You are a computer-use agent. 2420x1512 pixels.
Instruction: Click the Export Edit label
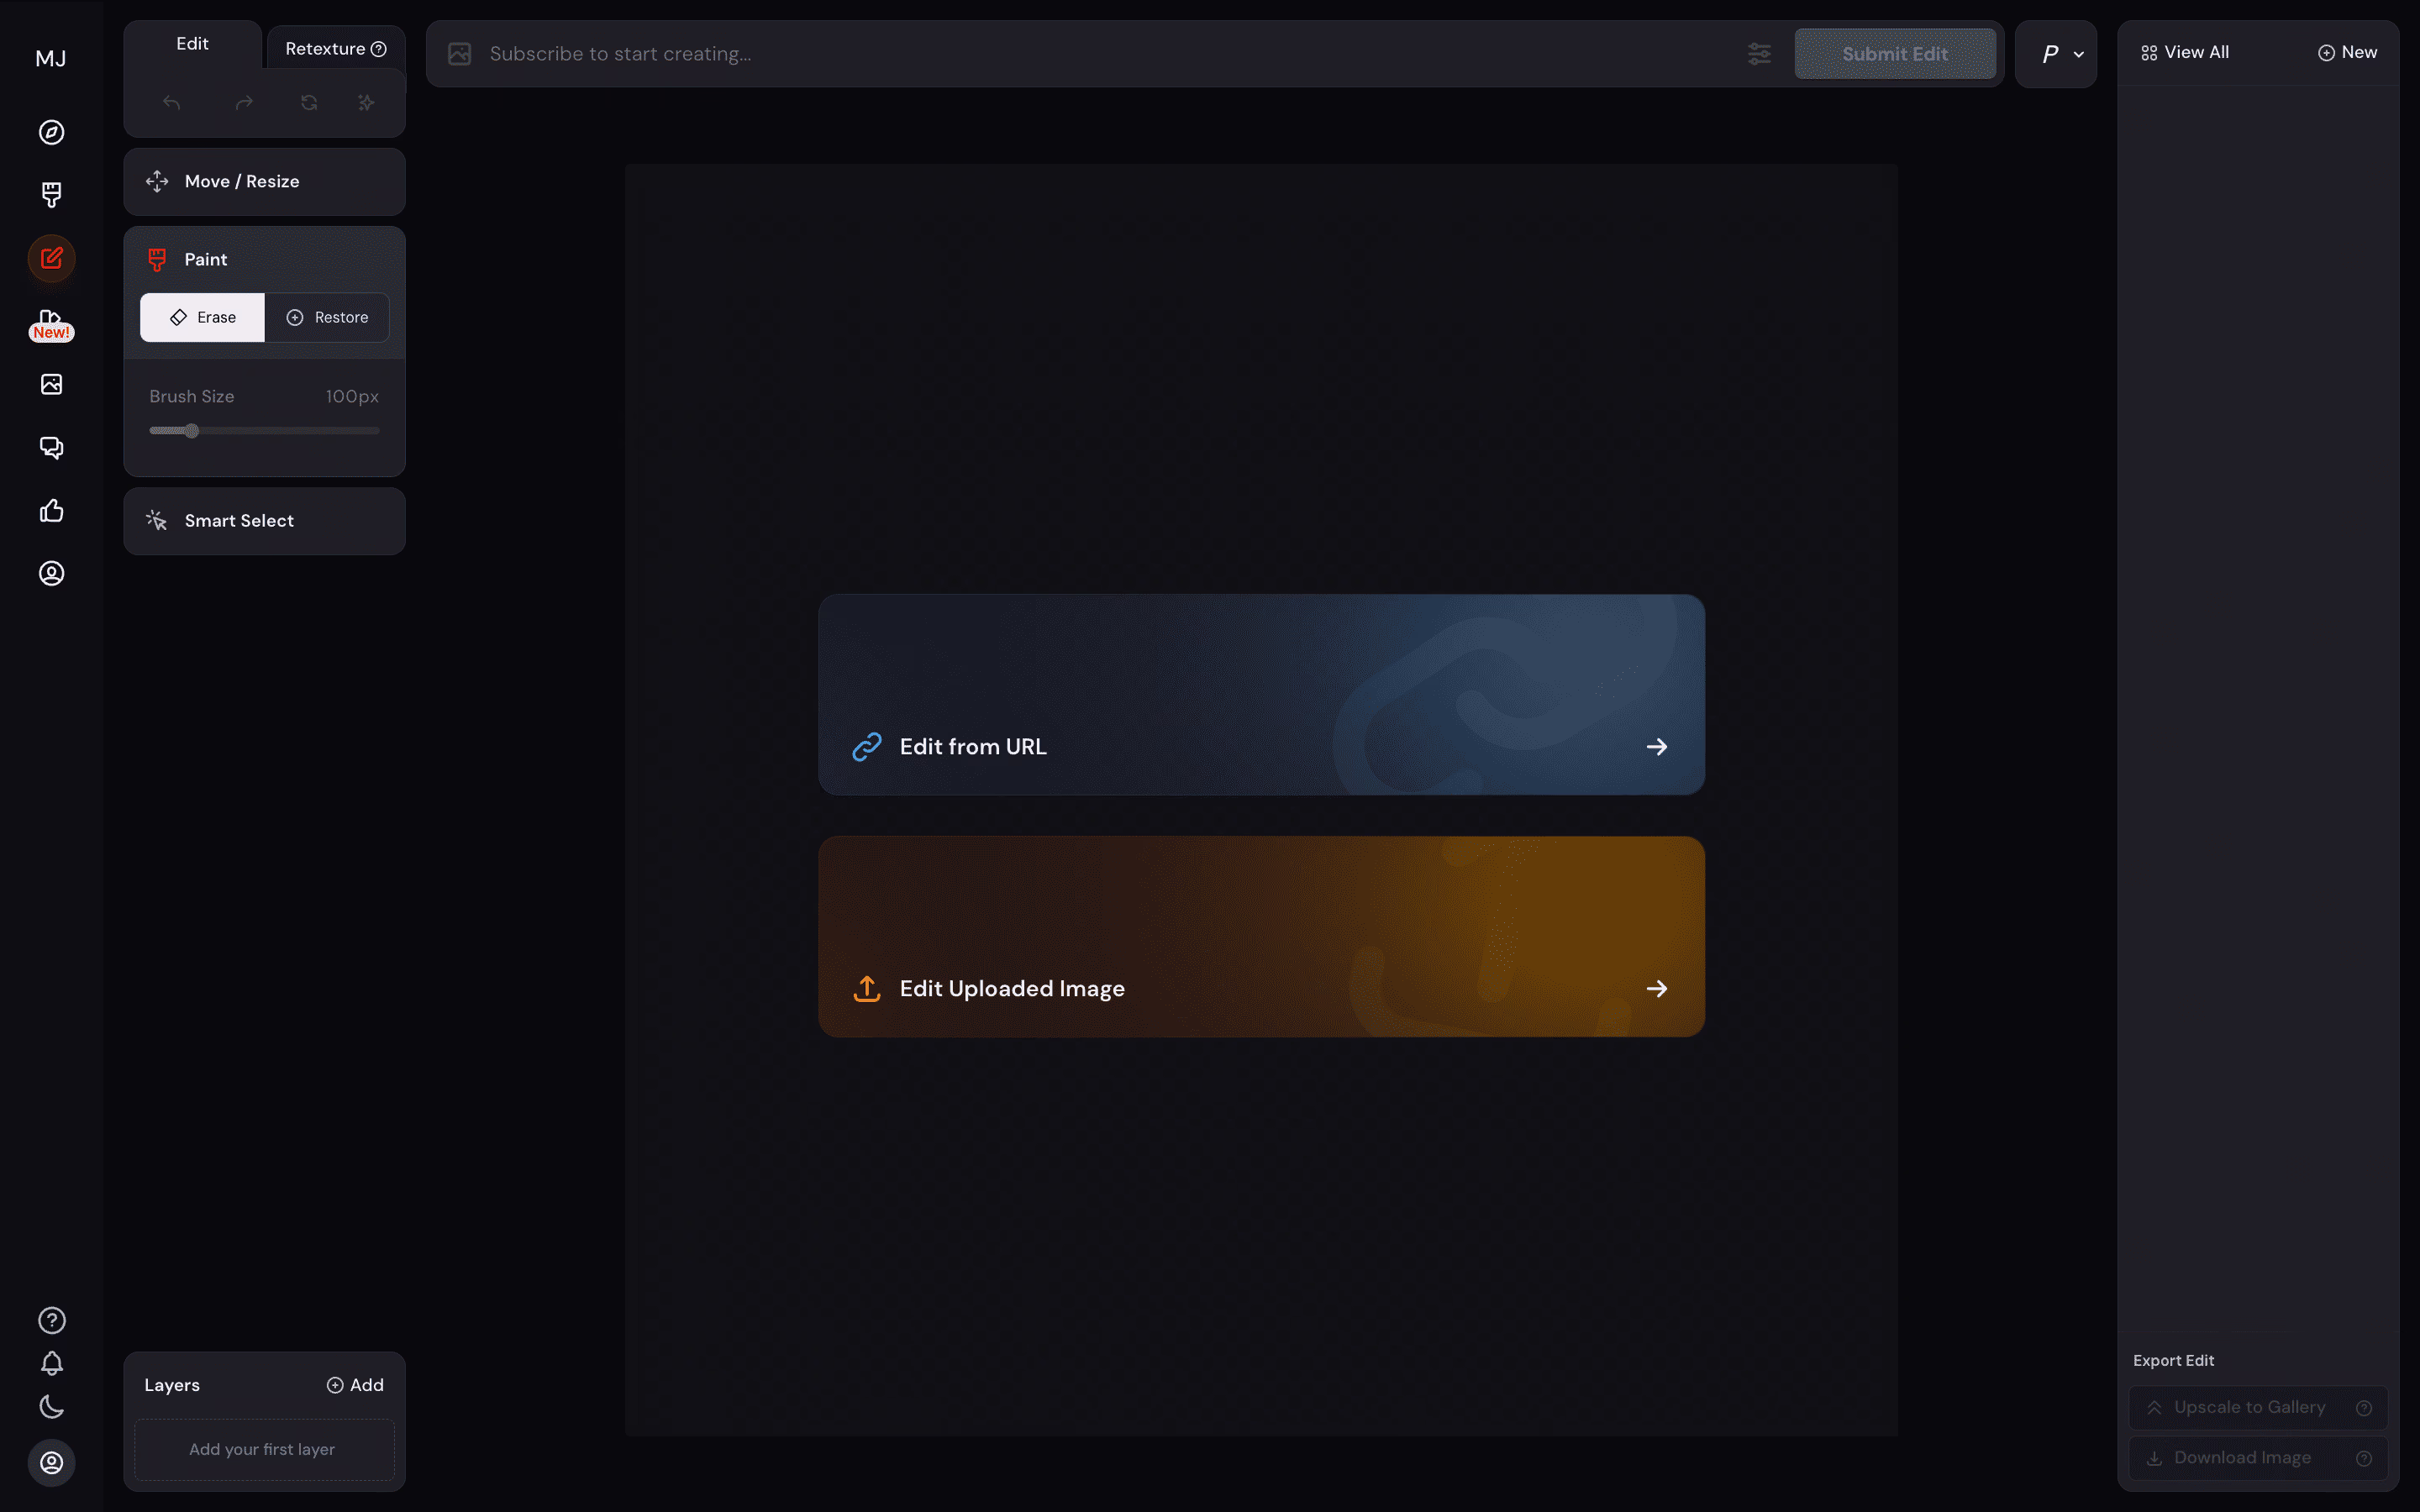pyautogui.click(x=2173, y=1360)
